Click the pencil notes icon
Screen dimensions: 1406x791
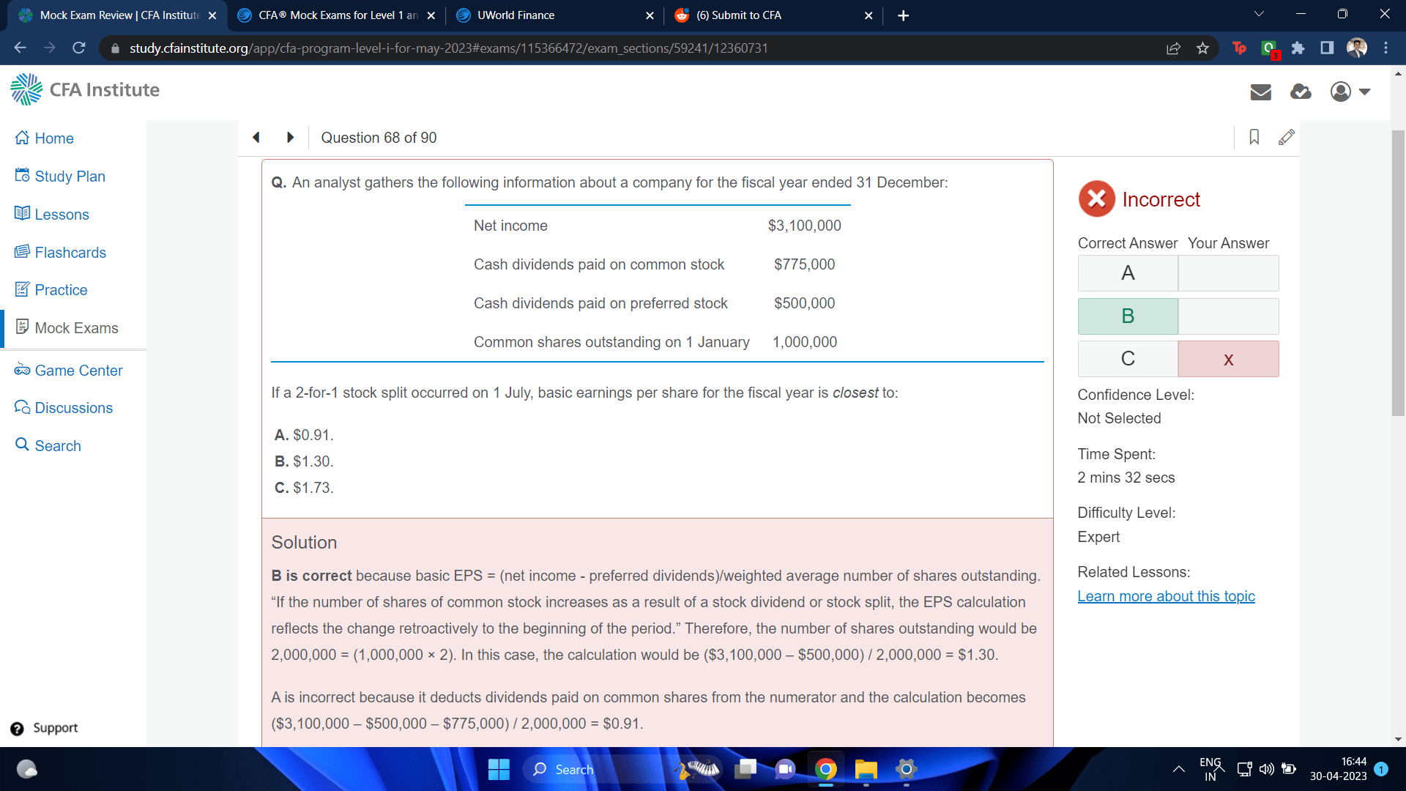[x=1286, y=137]
